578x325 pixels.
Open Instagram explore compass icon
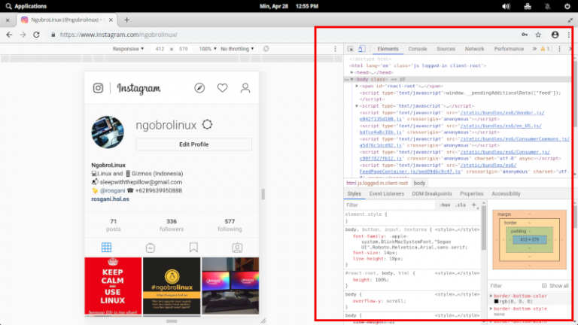199,88
